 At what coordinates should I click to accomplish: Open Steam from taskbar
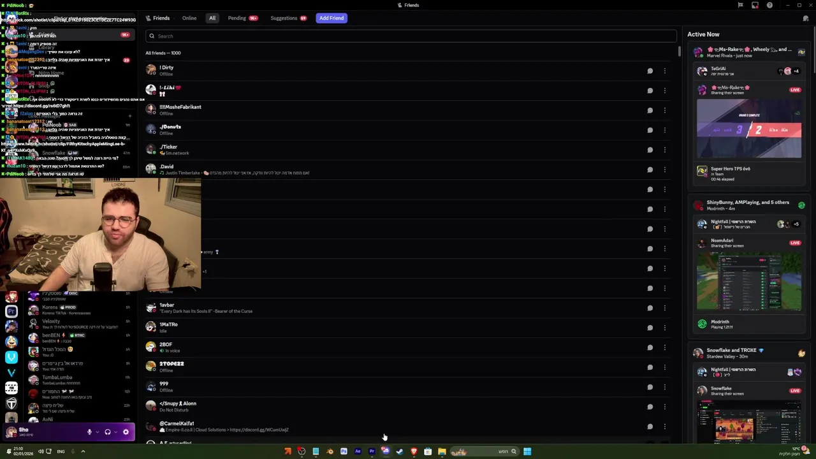point(400,451)
